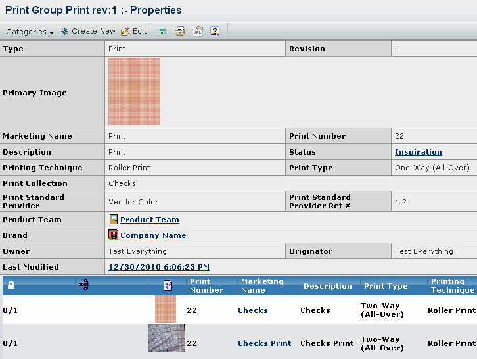Click the printer icon in toolbar
This screenshot has width=477, height=359.
click(x=180, y=31)
